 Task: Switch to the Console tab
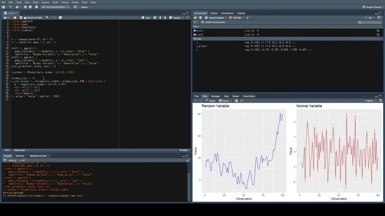pyautogui.click(x=7, y=156)
